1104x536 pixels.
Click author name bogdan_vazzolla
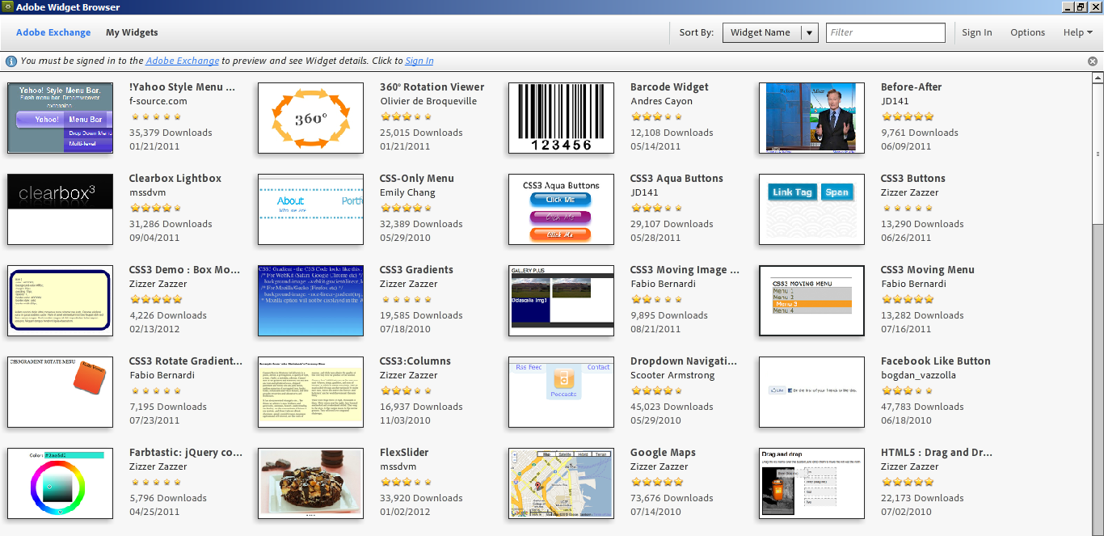pyautogui.click(x=919, y=376)
